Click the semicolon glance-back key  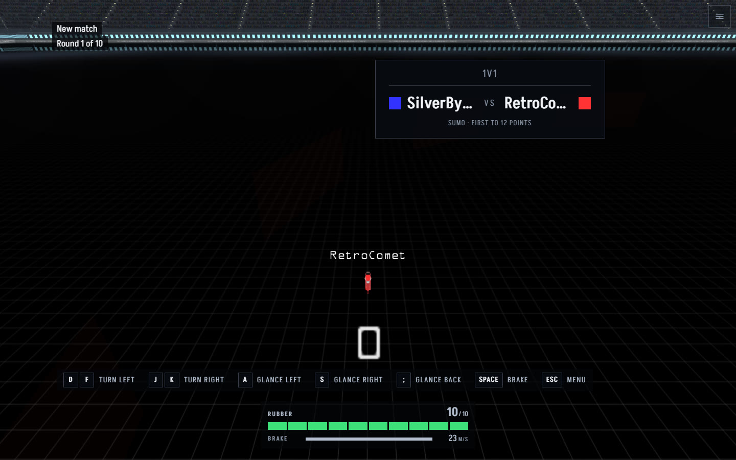click(404, 380)
